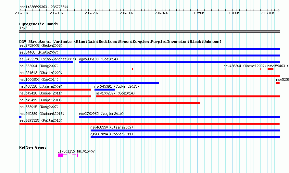Click the tiny nsv945389 (Sudmant2013) blue block

point(20,117)
